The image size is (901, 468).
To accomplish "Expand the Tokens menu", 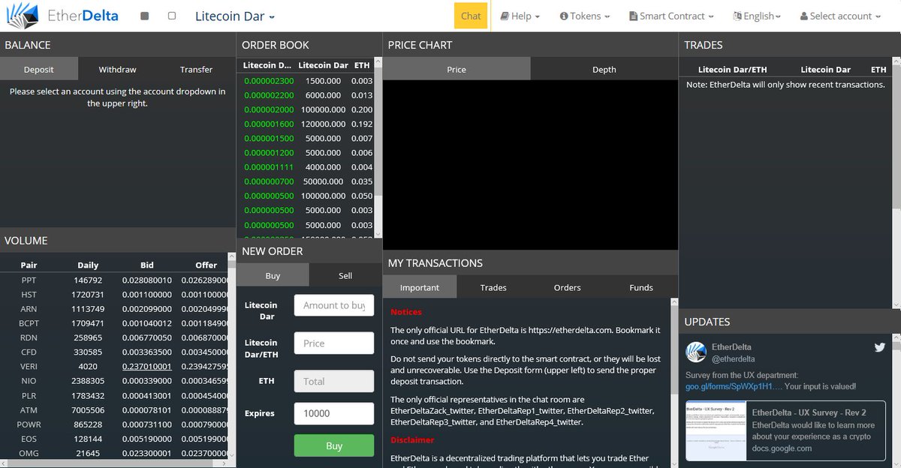I will (585, 16).
